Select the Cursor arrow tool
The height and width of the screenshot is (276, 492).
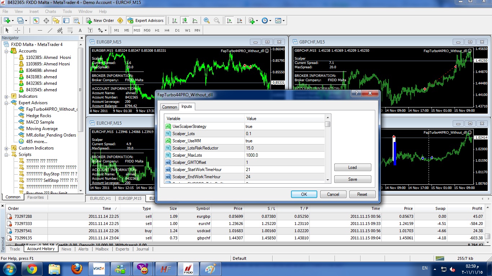[7, 30]
